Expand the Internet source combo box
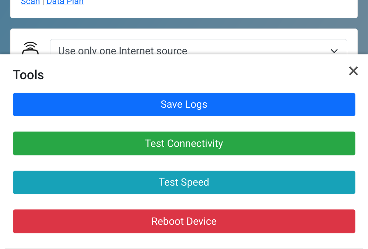The width and height of the screenshot is (368, 249). (x=198, y=50)
